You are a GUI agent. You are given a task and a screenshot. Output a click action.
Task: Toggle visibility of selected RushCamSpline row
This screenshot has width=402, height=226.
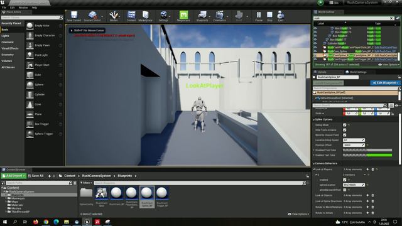[x=315, y=55]
